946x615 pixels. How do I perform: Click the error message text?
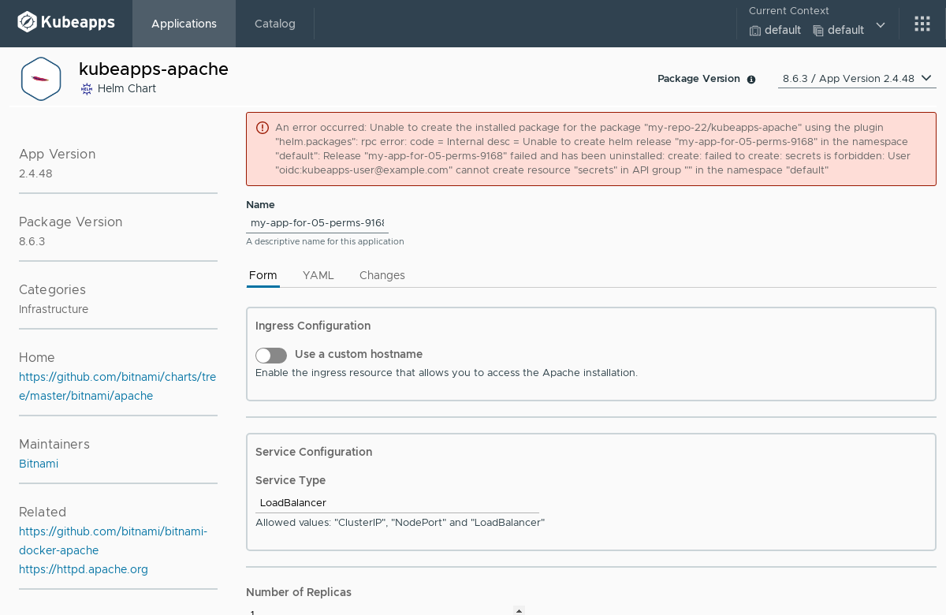593,148
